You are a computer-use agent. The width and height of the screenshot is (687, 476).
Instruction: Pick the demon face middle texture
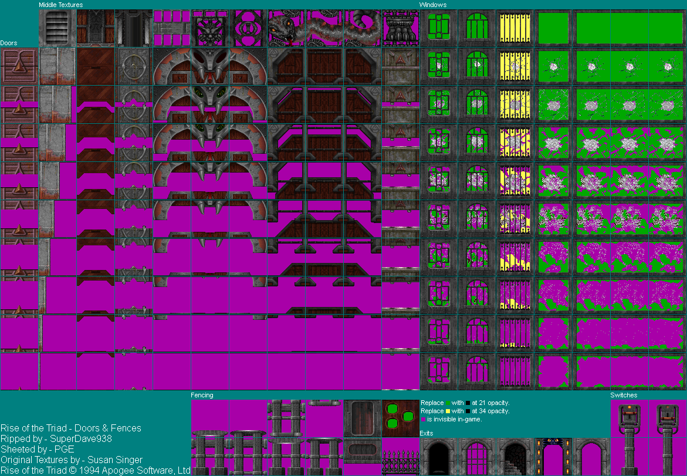(x=210, y=28)
